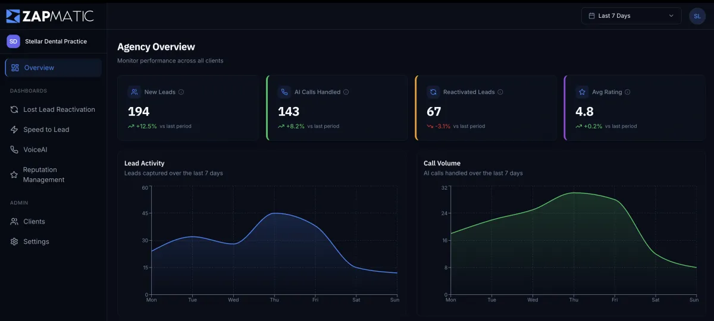
Task: Select the 194 New Leads value
Action: [139, 111]
